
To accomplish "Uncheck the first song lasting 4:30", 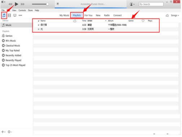I will point(39,25).
